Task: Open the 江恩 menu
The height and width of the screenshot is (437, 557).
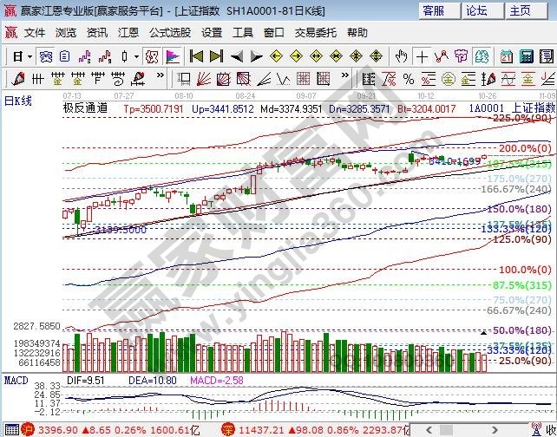Action: 128,32
